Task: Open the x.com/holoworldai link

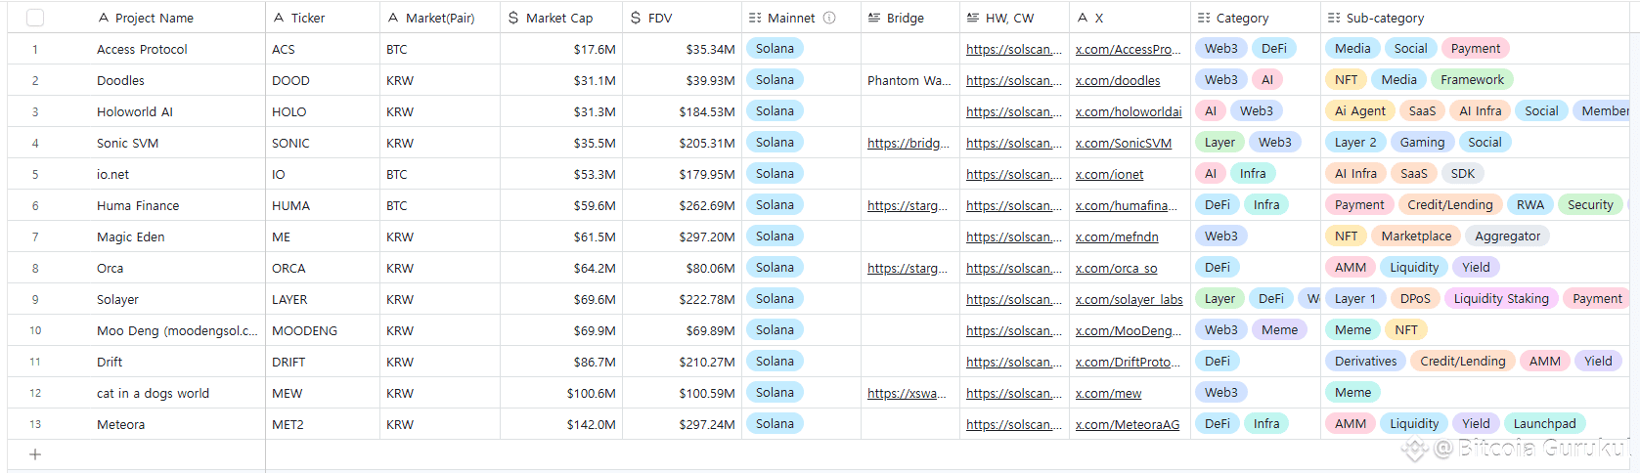Action: point(1129,111)
